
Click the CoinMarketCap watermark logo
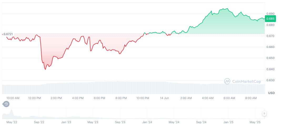[x=227, y=81]
